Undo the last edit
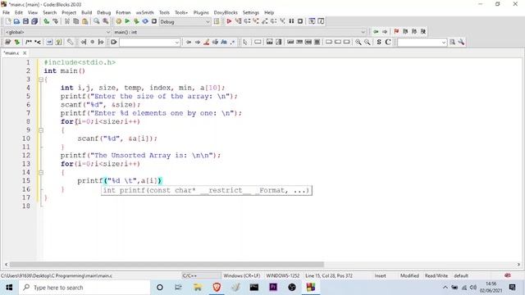The width and height of the screenshot is (525, 295). tap(46, 21)
